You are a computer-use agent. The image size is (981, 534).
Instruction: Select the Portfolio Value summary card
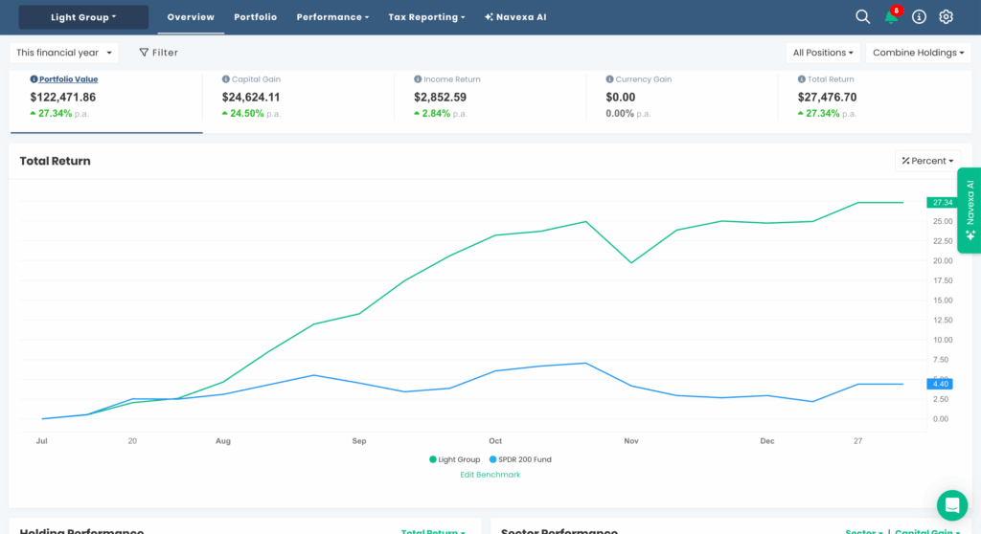105,97
